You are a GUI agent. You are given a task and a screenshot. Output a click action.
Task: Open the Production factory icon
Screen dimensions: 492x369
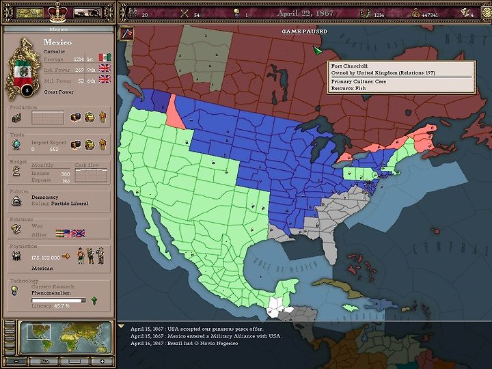tap(16, 118)
